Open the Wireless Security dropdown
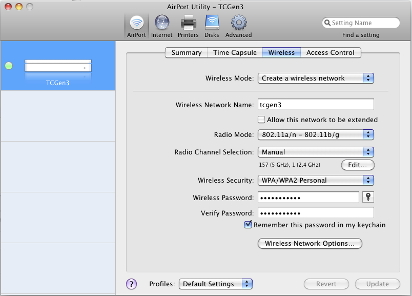This screenshot has width=412, height=296. 316,181
